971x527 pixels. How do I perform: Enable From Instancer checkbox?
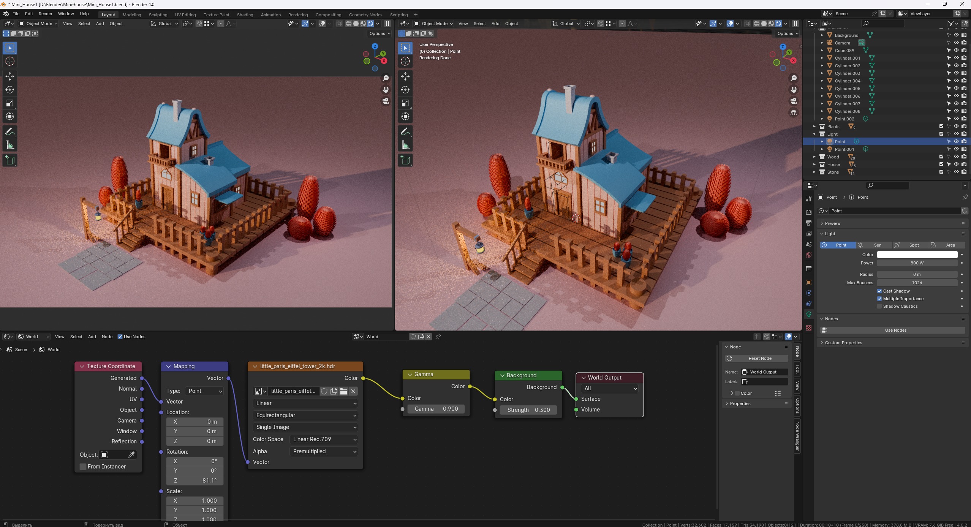83,467
